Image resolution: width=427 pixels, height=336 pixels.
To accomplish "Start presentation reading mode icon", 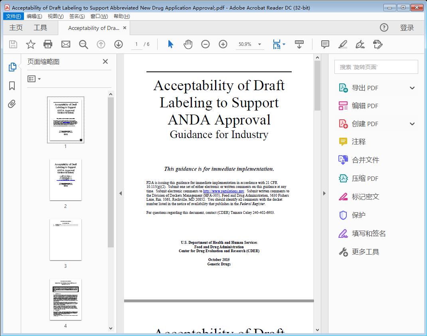I will click(299, 44).
